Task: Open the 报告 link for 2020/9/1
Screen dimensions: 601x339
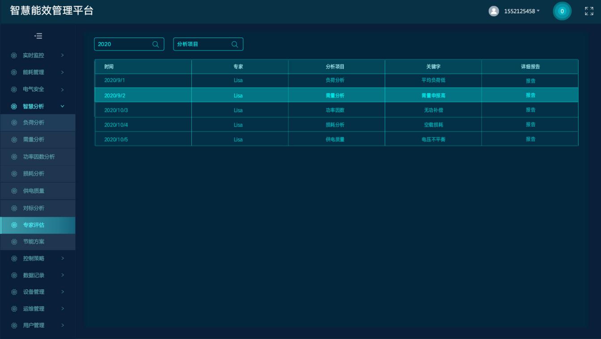Action: (x=530, y=81)
